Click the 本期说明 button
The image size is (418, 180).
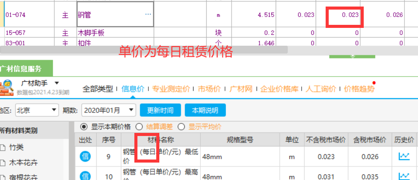click(x=205, y=110)
